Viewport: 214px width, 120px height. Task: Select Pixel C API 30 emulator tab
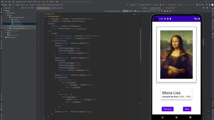pyautogui.click(x=171, y=8)
